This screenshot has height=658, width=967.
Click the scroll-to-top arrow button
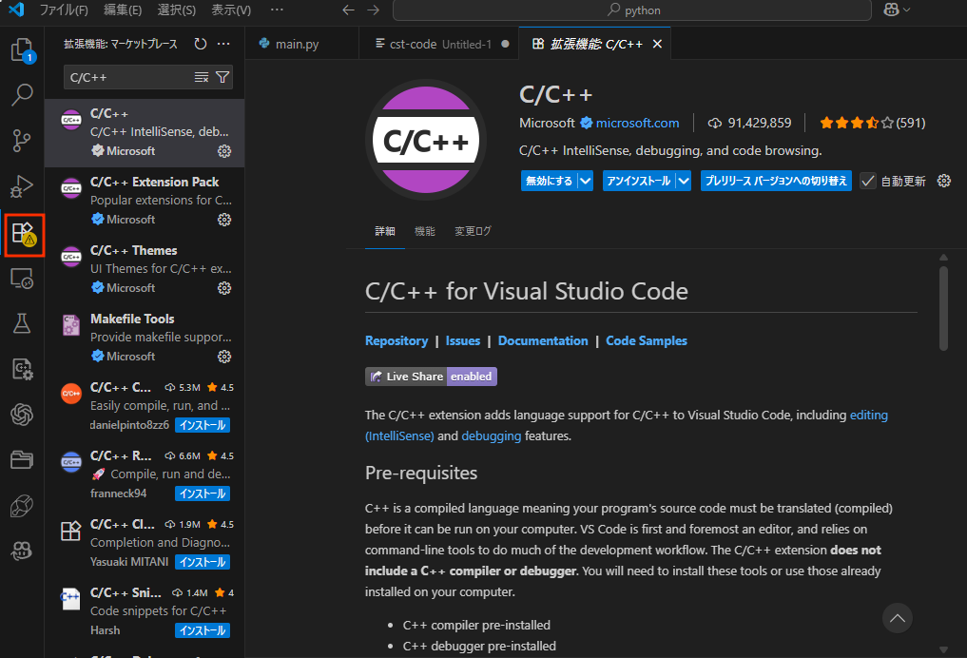pos(897,618)
